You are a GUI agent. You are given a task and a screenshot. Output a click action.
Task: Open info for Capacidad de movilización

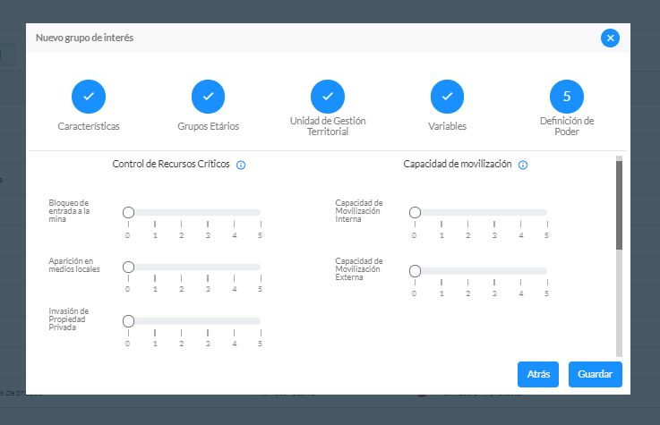pyautogui.click(x=523, y=165)
